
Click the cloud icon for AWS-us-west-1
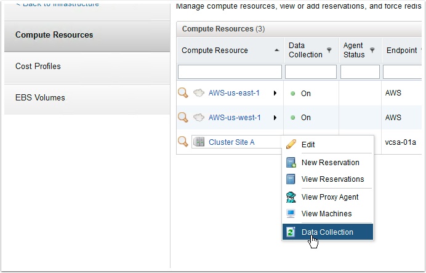coord(198,117)
